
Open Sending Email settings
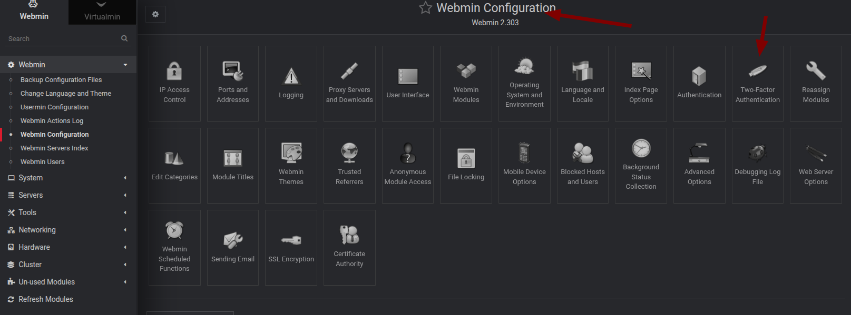click(x=233, y=248)
